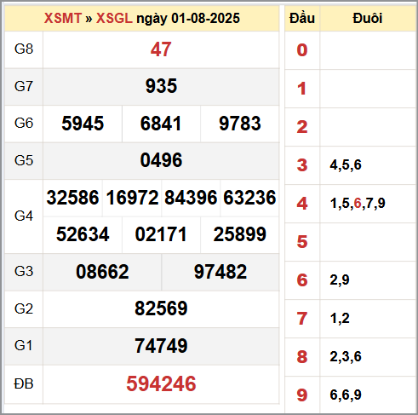Screen dimensions: 418x415
Task: Click the G1 number 74749
Action: pyautogui.click(x=161, y=346)
